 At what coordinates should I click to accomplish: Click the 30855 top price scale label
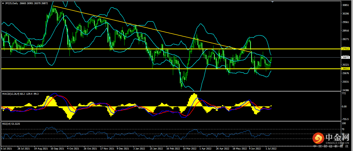[x=345, y=5]
